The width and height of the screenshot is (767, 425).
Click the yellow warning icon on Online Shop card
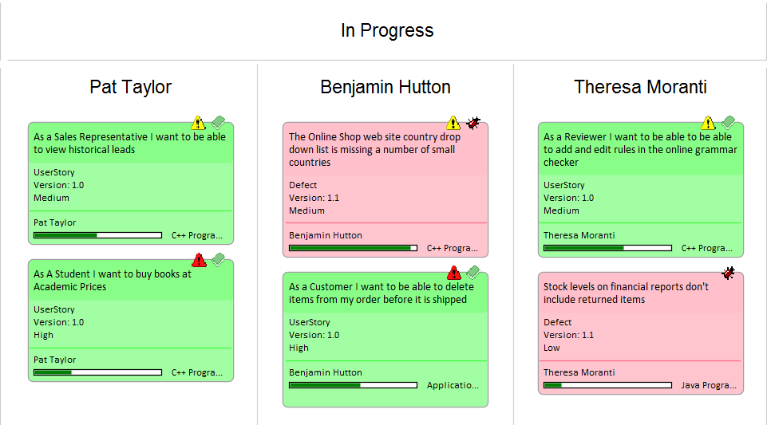453,123
